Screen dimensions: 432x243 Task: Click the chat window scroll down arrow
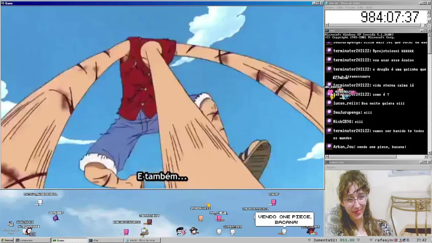coord(429,153)
